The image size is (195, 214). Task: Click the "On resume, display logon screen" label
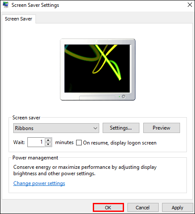pos(120,143)
